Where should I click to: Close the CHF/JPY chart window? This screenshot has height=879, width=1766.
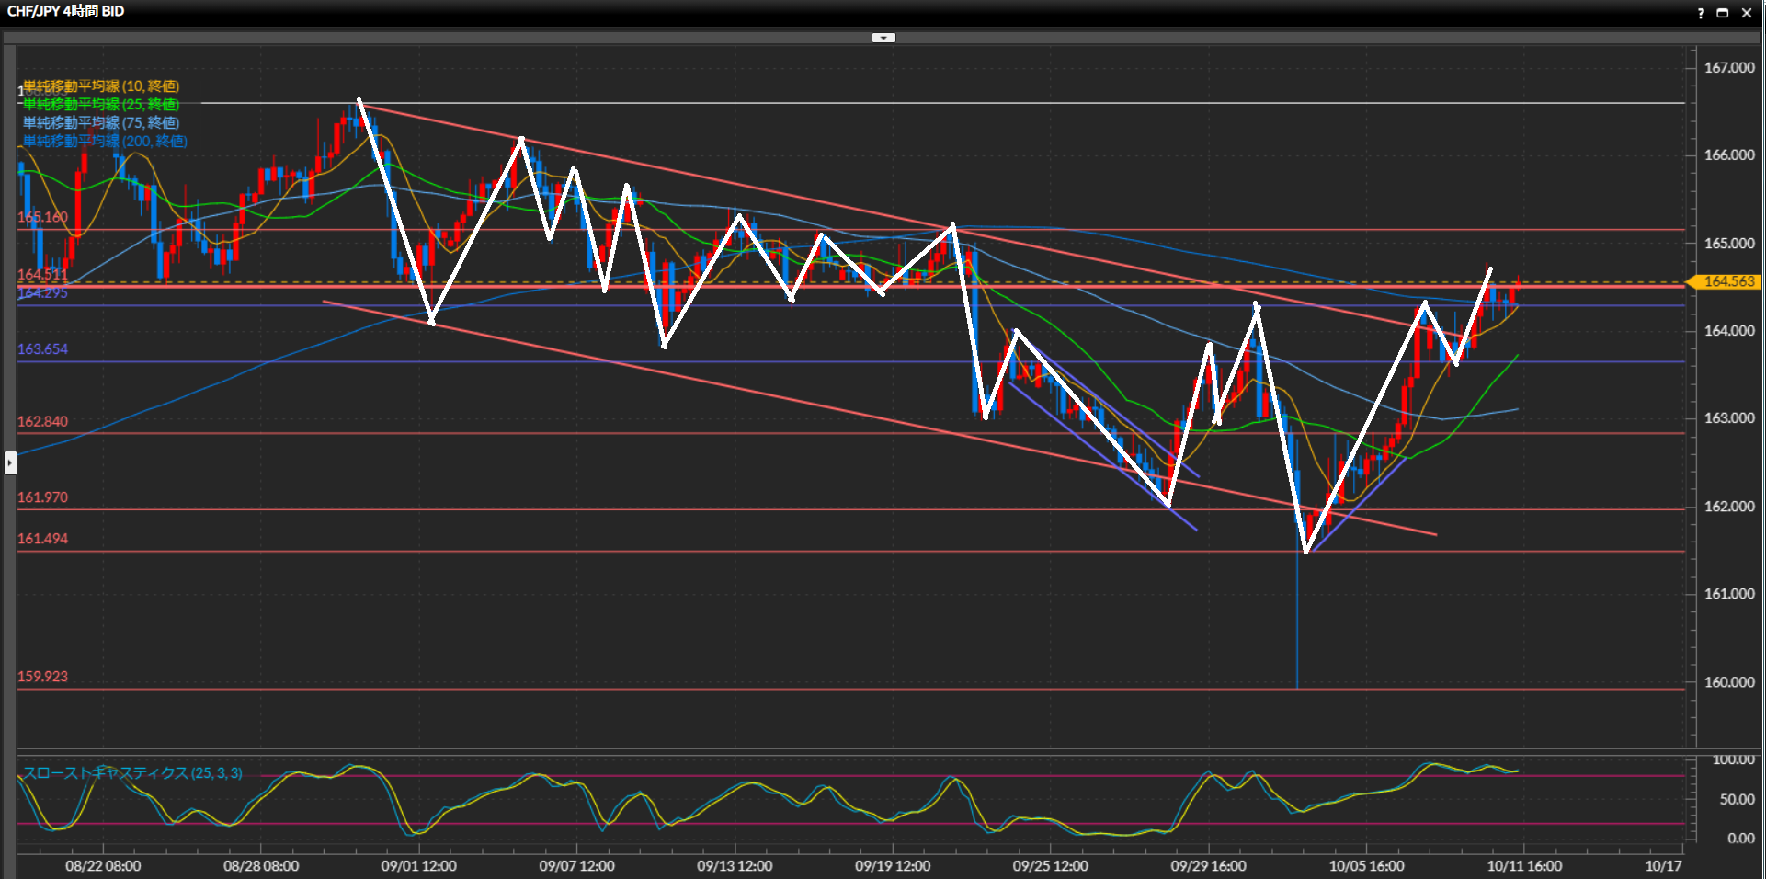1746,13
